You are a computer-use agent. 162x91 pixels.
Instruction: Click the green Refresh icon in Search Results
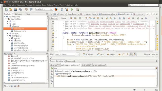coord(52,68)
